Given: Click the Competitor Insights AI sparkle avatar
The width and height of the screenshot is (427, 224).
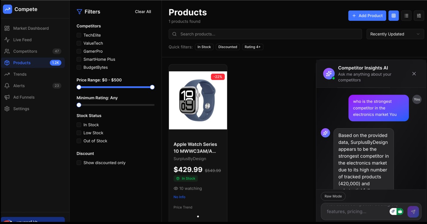Looking at the screenshot, I should click(329, 74).
